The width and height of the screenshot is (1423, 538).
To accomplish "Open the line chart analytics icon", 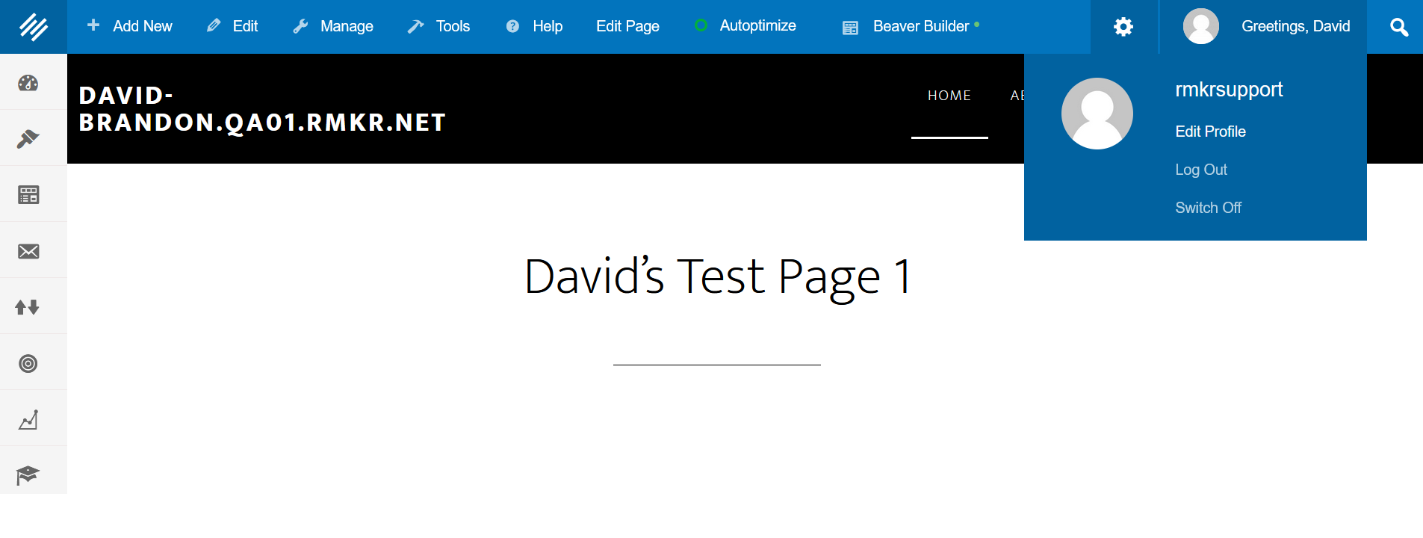I will (x=28, y=420).
